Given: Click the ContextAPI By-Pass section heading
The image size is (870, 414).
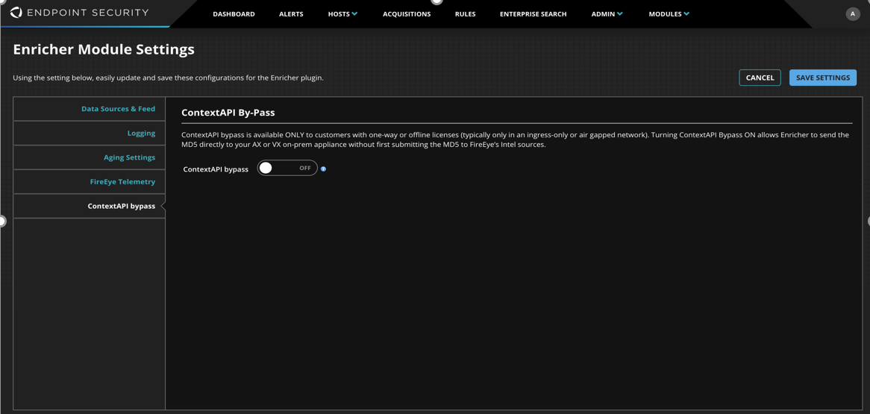Looking at the screenshot, I should [x=228, y=113].
